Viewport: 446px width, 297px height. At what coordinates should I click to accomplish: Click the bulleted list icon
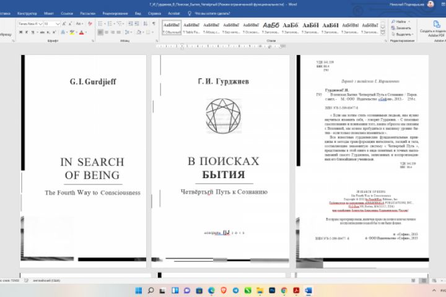point(100,24)
